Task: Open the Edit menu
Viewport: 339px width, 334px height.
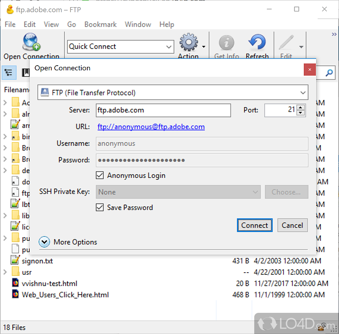Action: point(29,25)
